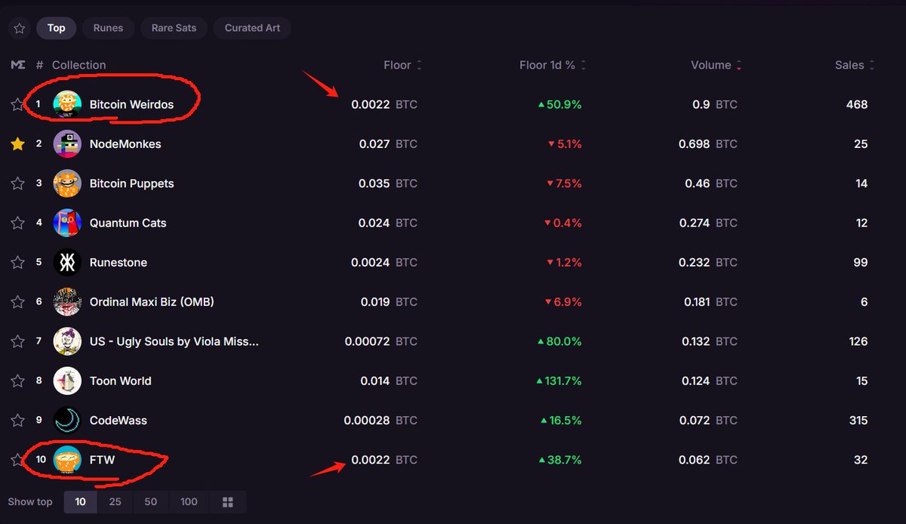Open the Bitcoin Weirdos collection
This screenshot has height=524, width=906.
131,104
